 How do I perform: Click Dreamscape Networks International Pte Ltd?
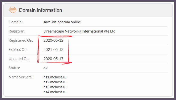pos(79,31)
